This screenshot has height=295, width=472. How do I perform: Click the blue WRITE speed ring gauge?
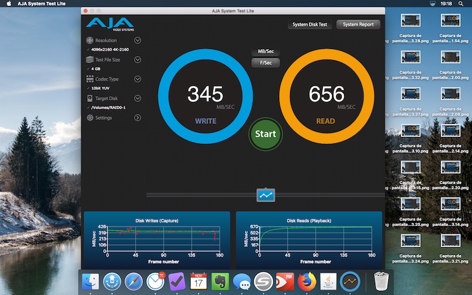[x=205, y=96]
